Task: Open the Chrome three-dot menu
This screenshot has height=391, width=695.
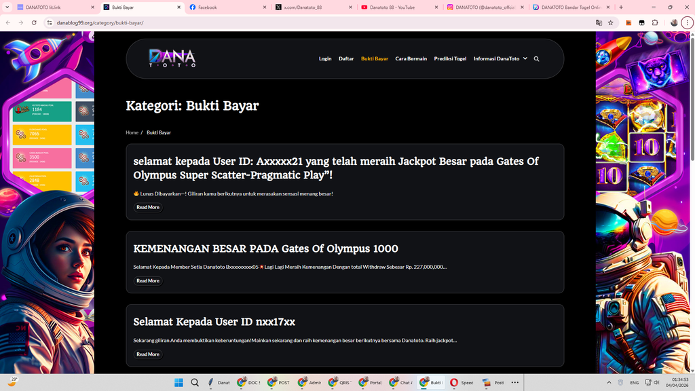Action: point(688,22)
